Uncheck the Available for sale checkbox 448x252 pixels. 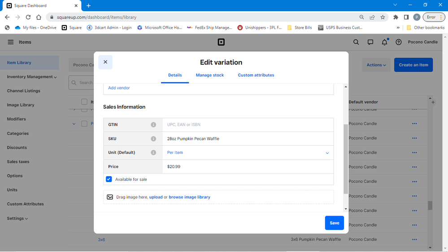coord(109,179)
